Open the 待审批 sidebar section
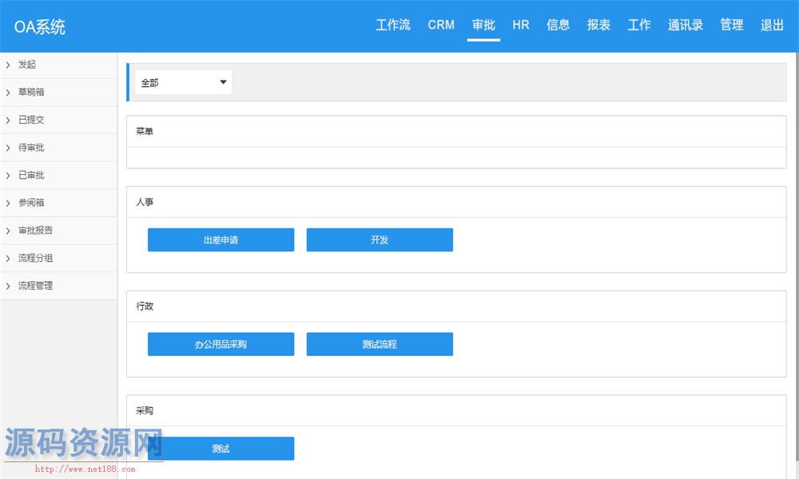Image resolution: width=799 pixels, height=479 pixels. (31, 148)
